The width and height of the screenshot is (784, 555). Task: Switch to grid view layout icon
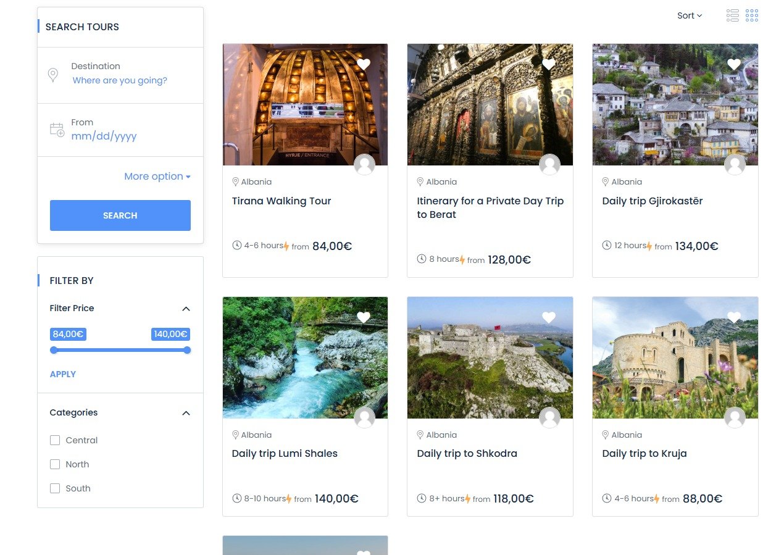[752, 15]
